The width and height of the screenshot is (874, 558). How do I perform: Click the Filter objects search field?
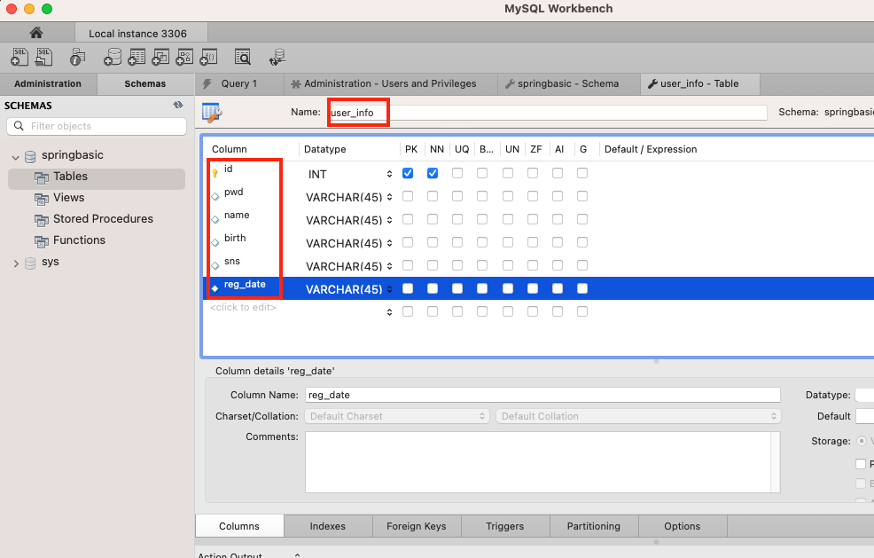pyautogui.click(x=97, y=126)
